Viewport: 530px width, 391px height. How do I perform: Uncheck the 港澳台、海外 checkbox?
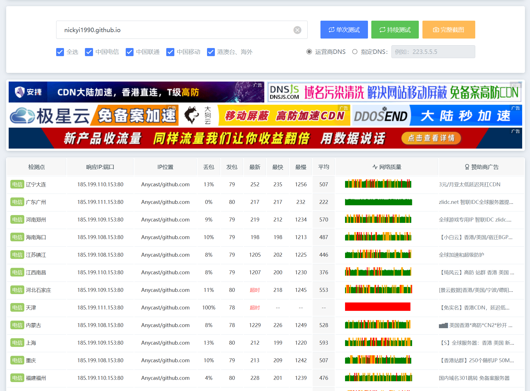[x=211, y=52]
